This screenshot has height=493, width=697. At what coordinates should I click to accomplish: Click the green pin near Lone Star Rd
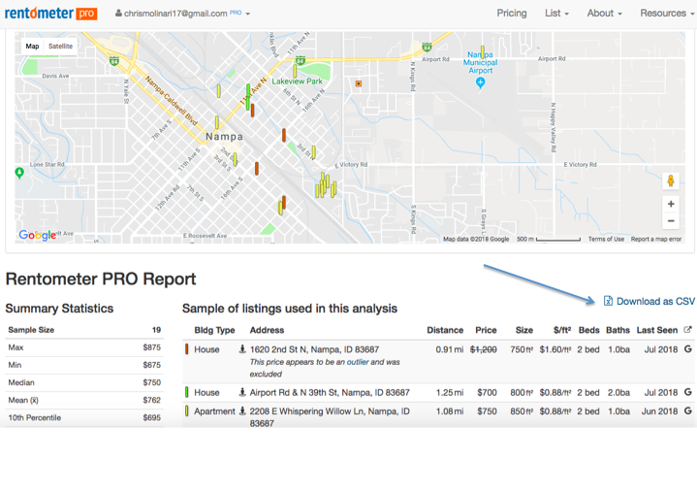coord(19,172)
